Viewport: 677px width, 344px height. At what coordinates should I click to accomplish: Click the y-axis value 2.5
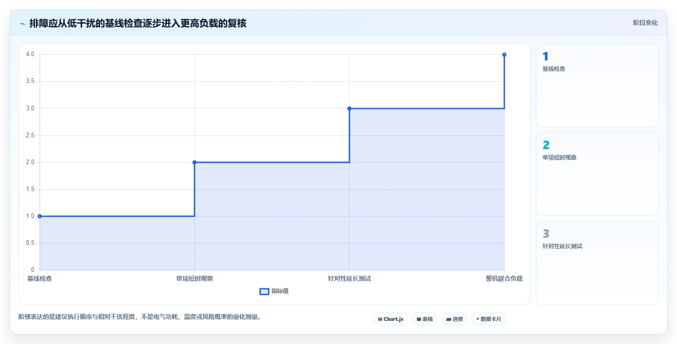(x=30, y=135)
